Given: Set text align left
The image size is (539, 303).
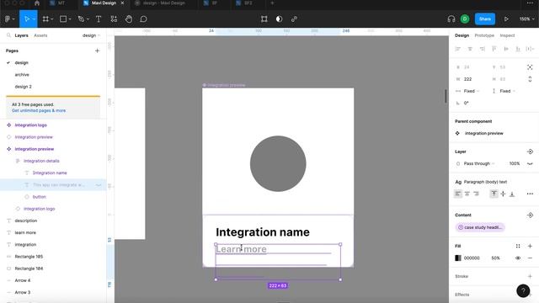Looking at the screenshot, I should point(458,194).
